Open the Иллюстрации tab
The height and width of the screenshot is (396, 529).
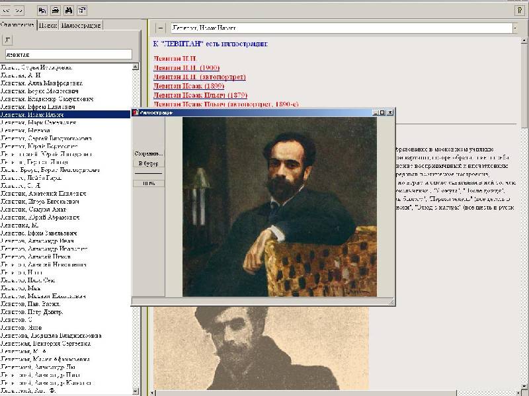point(81,25)
